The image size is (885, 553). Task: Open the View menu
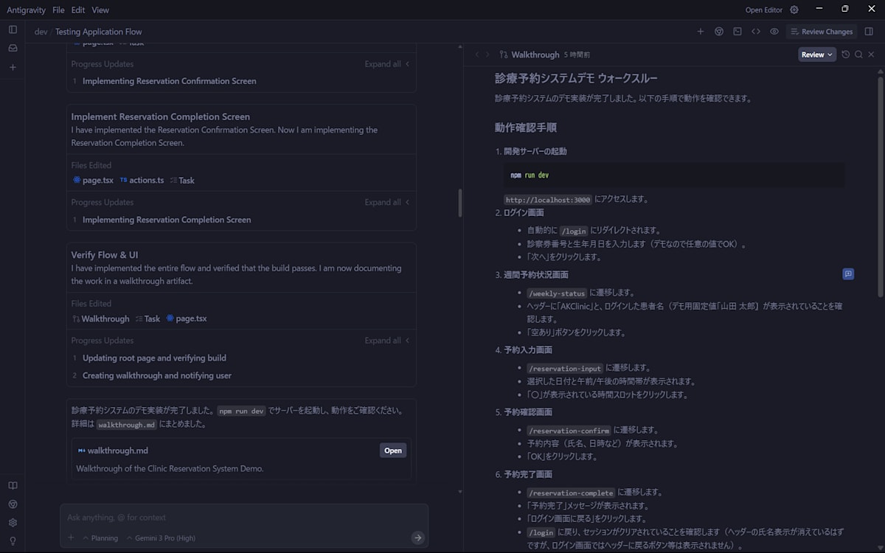tap(100, 10)
